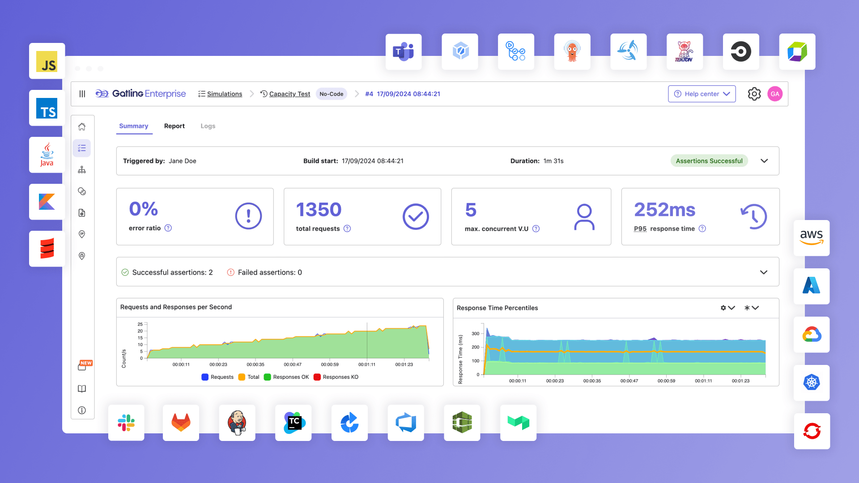Click the Kubernetes logo tile

(x=812, y=383)
